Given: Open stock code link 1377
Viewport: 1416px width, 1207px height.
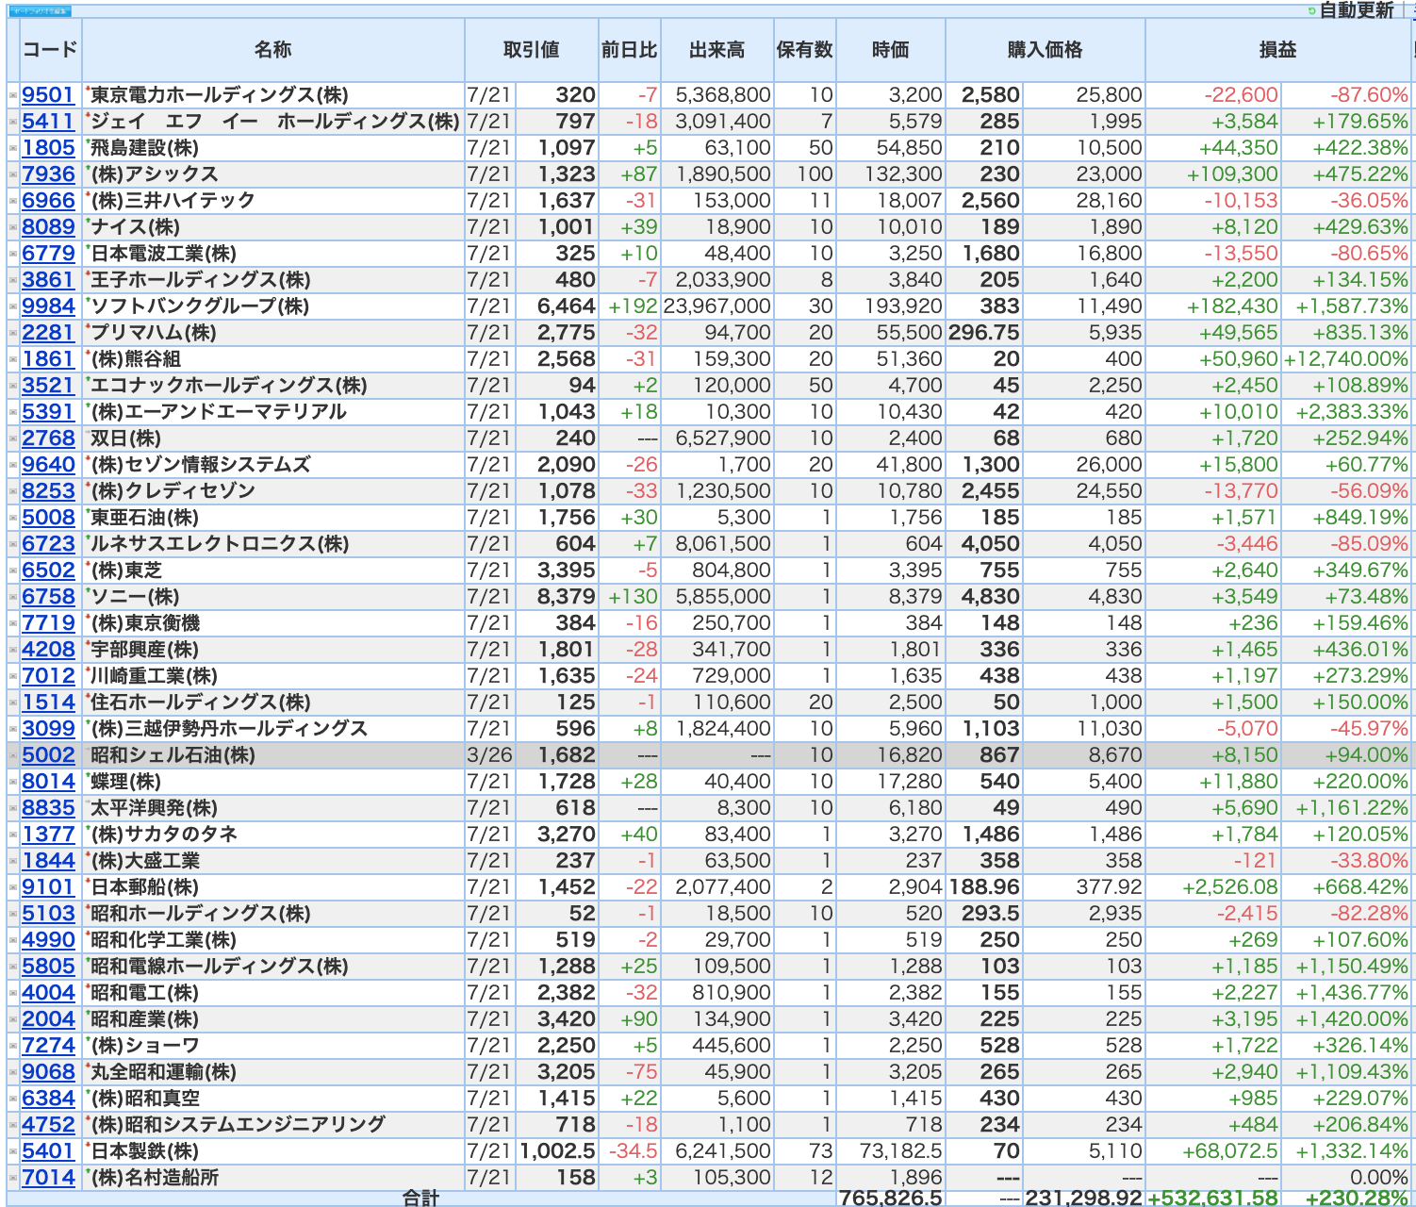Looking at the screenshot, I should point(48,835).
